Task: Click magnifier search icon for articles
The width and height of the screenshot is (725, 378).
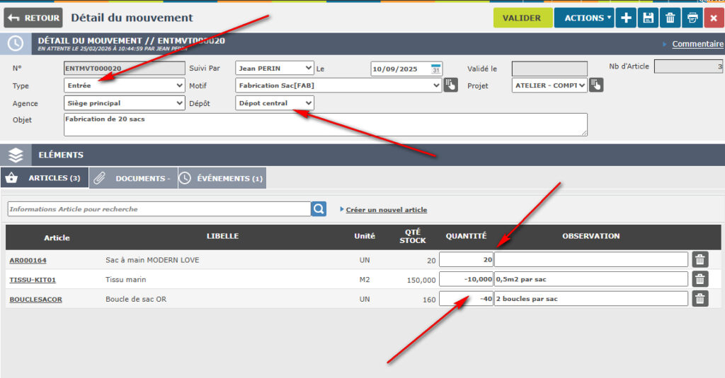Action: click(319, 209)
